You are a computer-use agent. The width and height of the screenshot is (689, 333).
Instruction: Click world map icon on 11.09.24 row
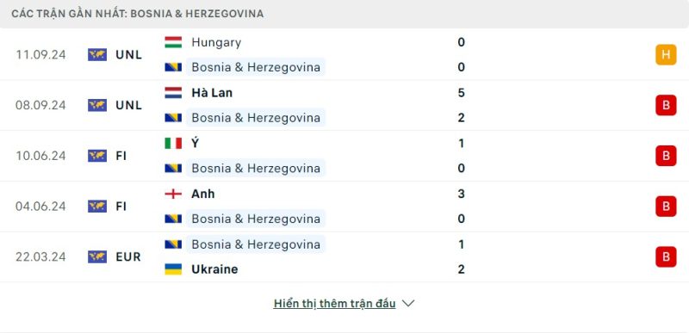pos(97,54)
